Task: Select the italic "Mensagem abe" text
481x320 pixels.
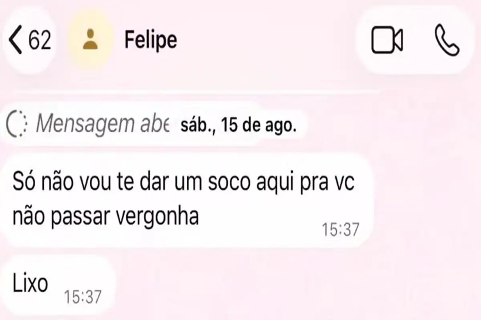Action: tap(103, 126)
